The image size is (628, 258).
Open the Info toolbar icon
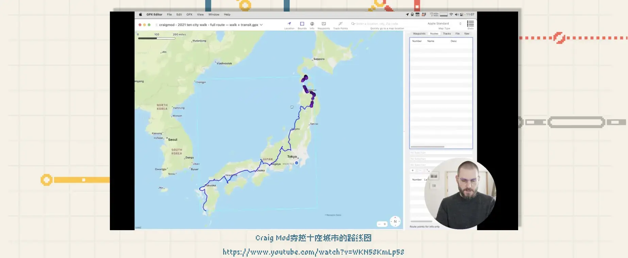pos(312,24)
